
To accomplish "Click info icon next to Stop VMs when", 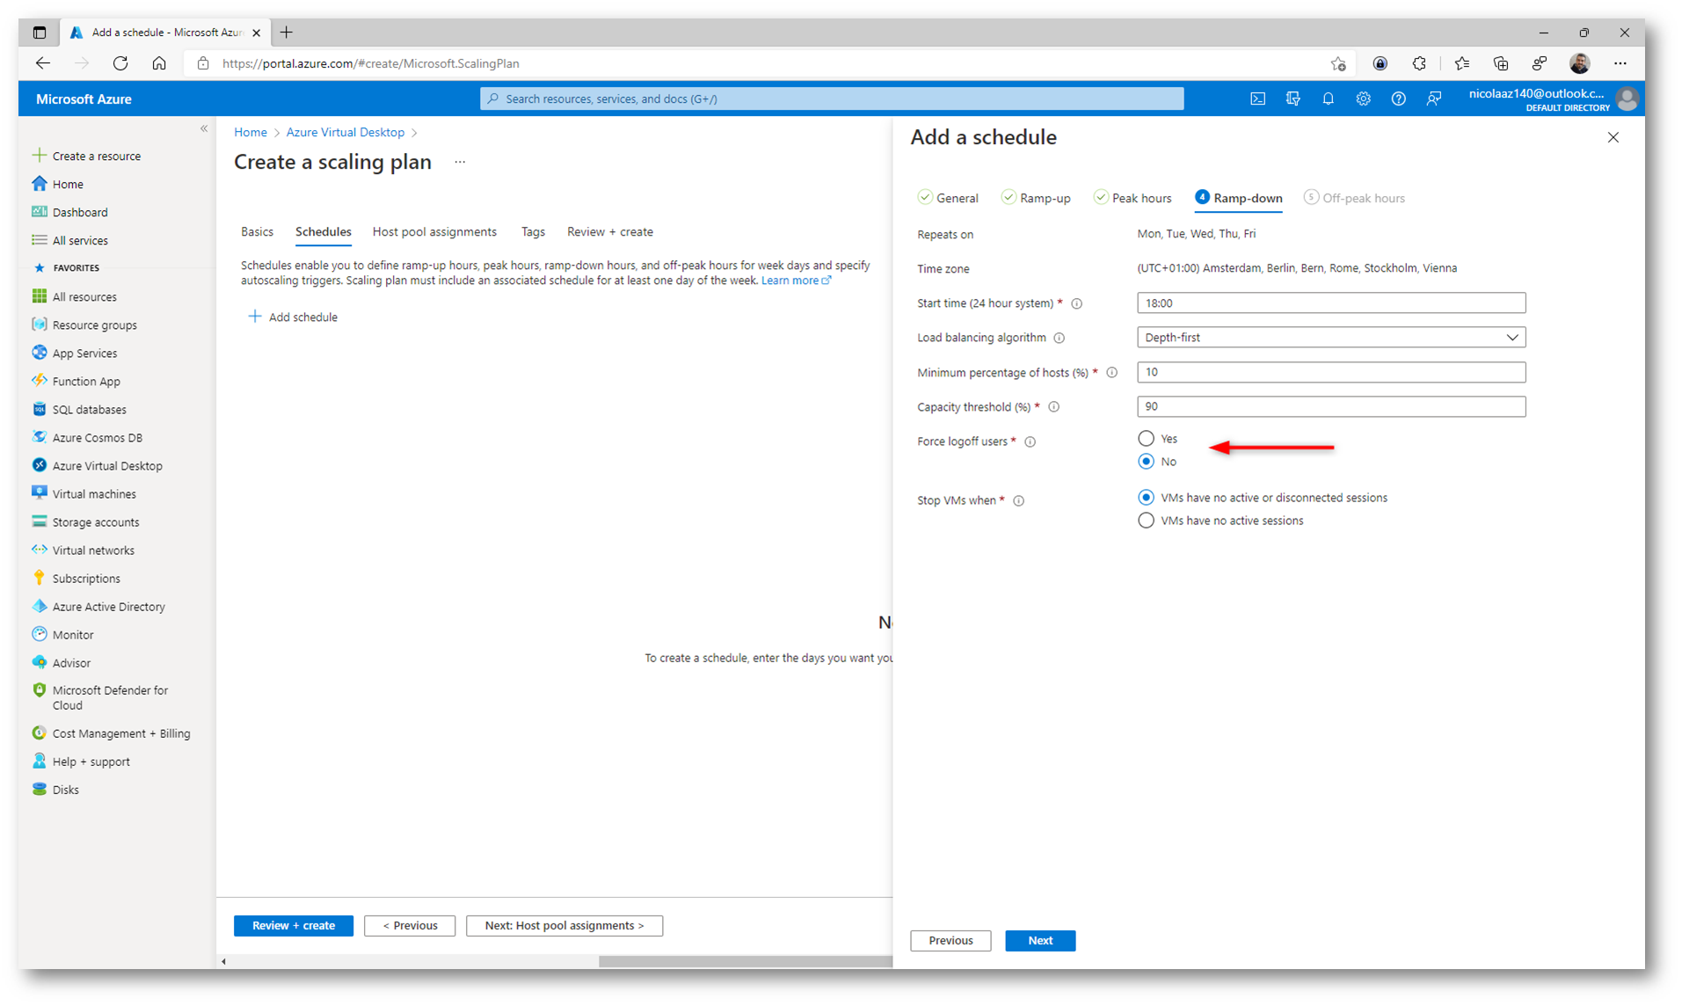I will pos(1019,500).
